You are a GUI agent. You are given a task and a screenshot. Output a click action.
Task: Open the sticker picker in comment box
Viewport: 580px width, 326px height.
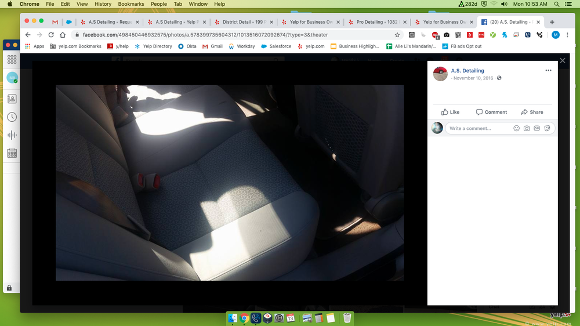(548, 128)
